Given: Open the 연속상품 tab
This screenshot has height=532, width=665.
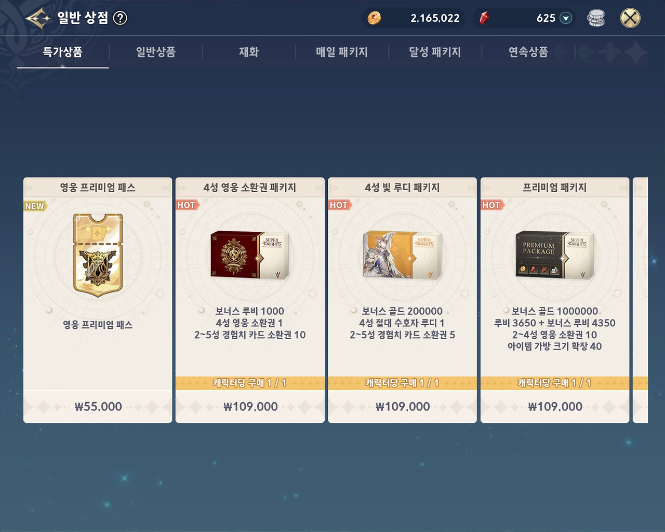Looking at the screenshot, I should [528, 52].
